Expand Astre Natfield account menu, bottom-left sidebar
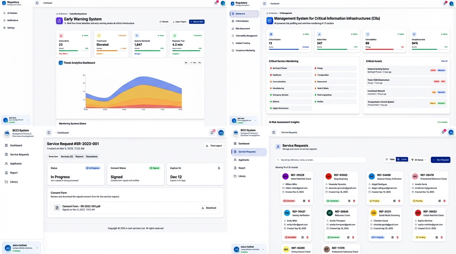The width and height of the screenshot is (456, 254). (22, 248)
